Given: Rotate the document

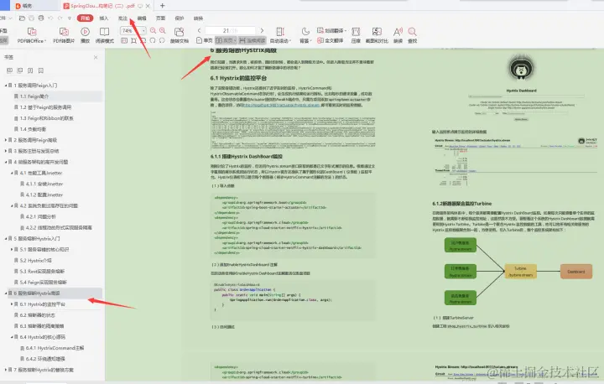Looking at the screenshot, I should pos(180,35).
